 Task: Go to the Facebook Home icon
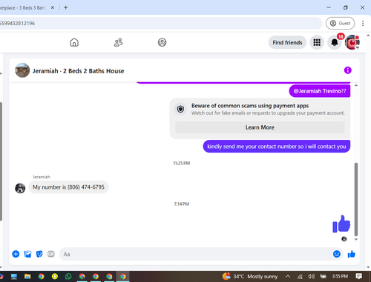74,42
